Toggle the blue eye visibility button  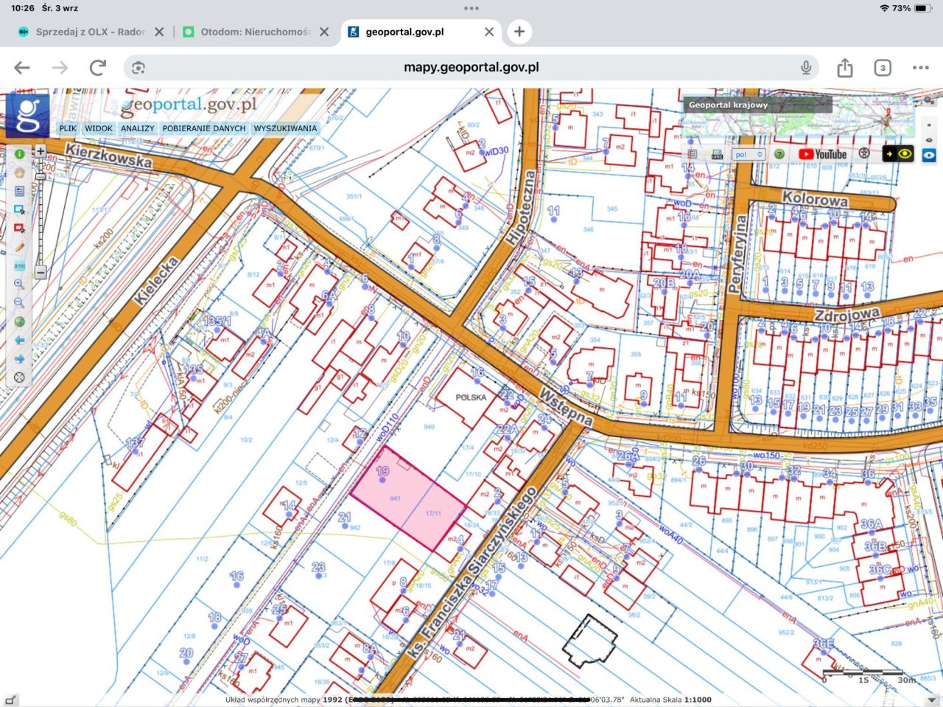930,155
